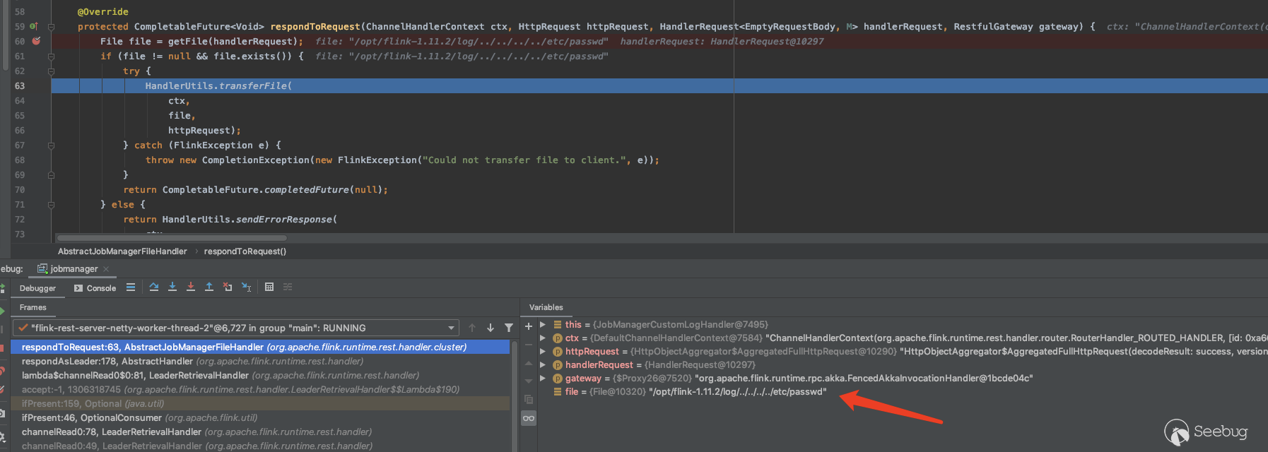Expand the httpRequest variable node
This screenshot has width=1268, height=452.
[543, 352]
